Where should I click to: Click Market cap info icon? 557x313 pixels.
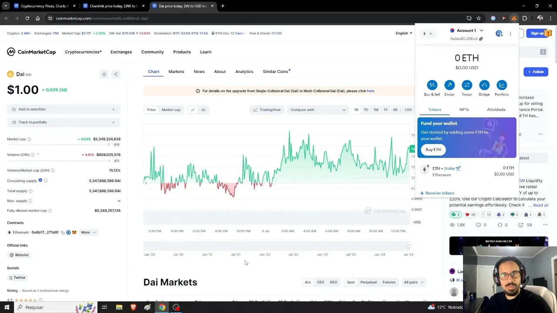point(29,139)
